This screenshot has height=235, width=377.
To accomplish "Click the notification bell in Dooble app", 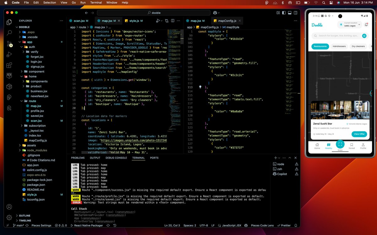I will 366,25.
